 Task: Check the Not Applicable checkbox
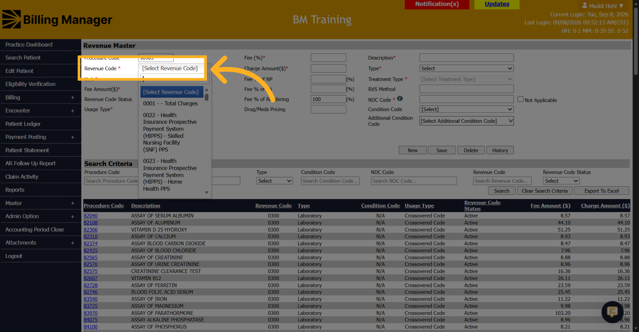click(x=521, y=99)
